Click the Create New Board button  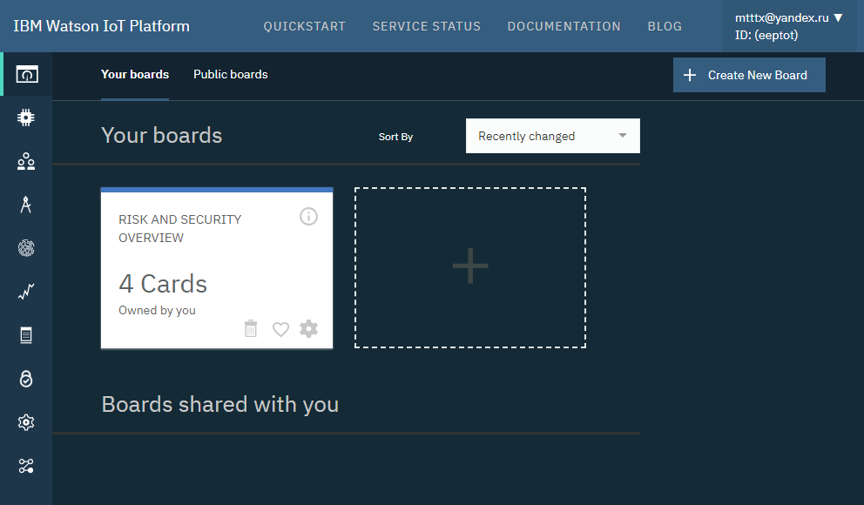coord(748,75)
